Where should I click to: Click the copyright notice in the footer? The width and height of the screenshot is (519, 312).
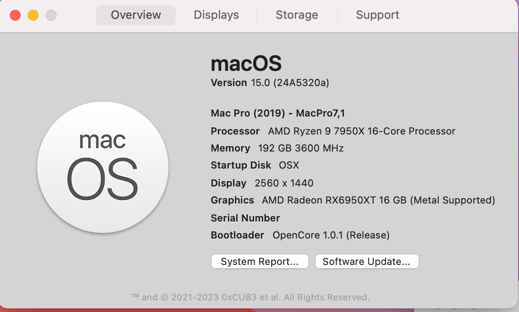(250, 297)
